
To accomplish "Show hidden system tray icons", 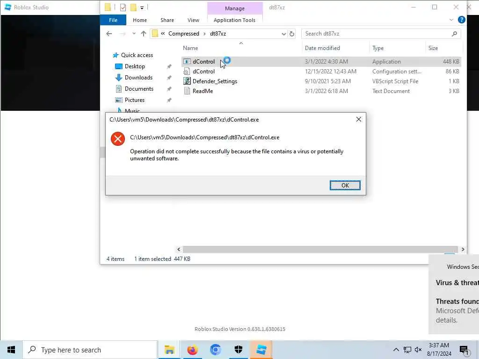I will (x=396, y=350).
